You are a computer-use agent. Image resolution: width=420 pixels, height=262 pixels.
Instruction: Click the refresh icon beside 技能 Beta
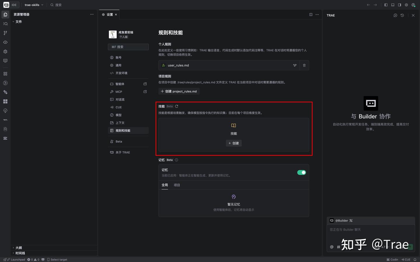pos(176,106)
